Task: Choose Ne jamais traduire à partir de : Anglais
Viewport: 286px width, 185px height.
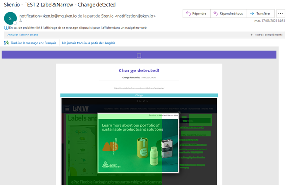Action: [89, 43]
